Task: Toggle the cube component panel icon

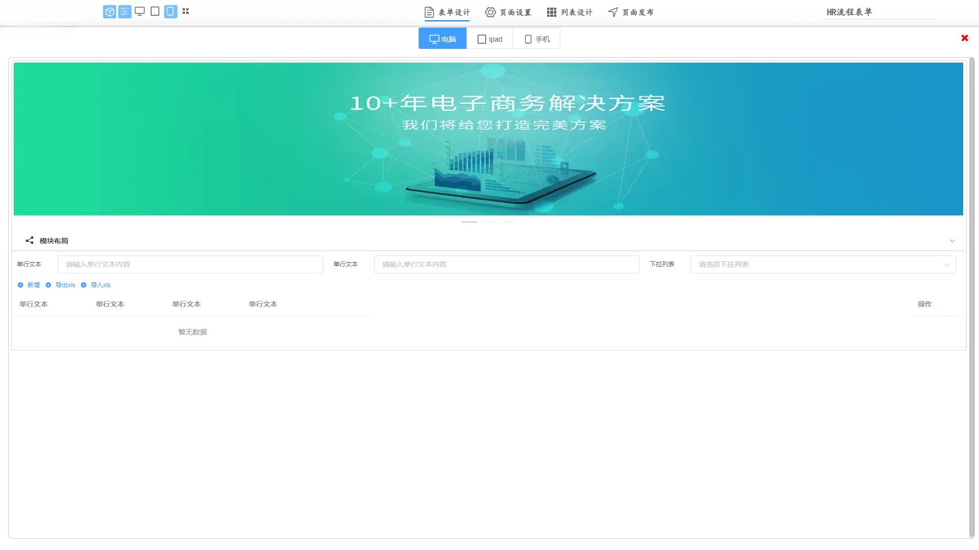Action: 109,12
